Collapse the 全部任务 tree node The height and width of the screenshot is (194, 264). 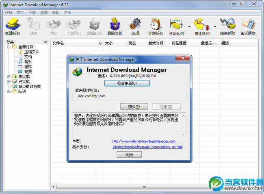[9, 47]
